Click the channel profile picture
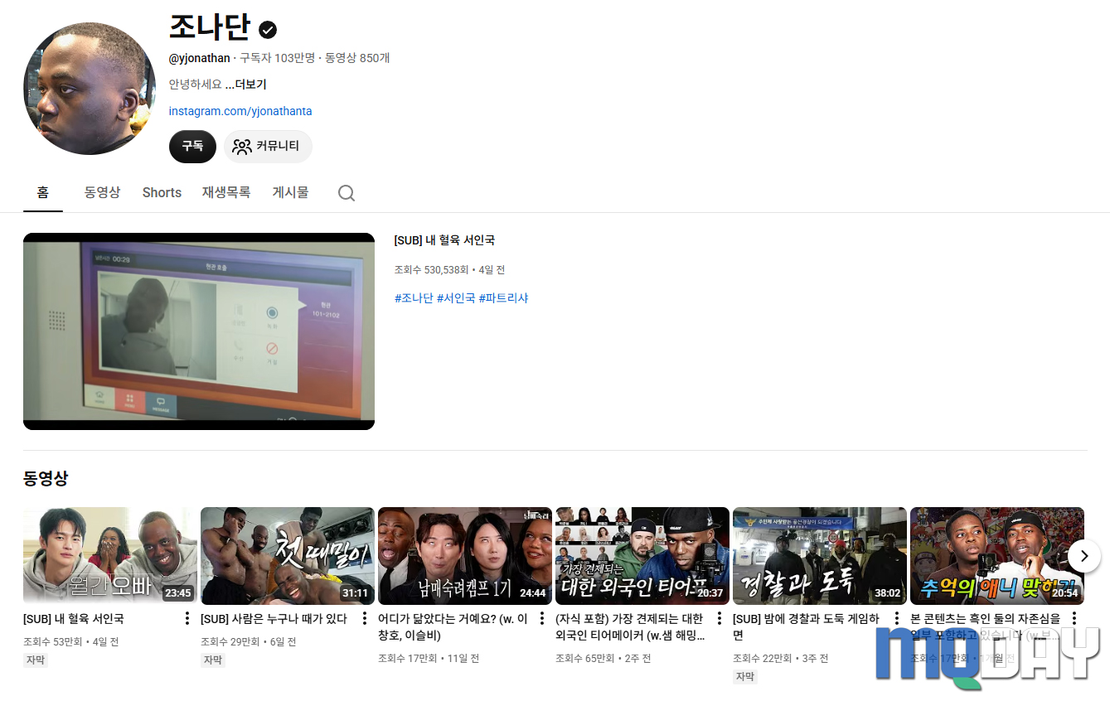The width and height of the screenshot is (1110, 701). [x=89, y=89]
